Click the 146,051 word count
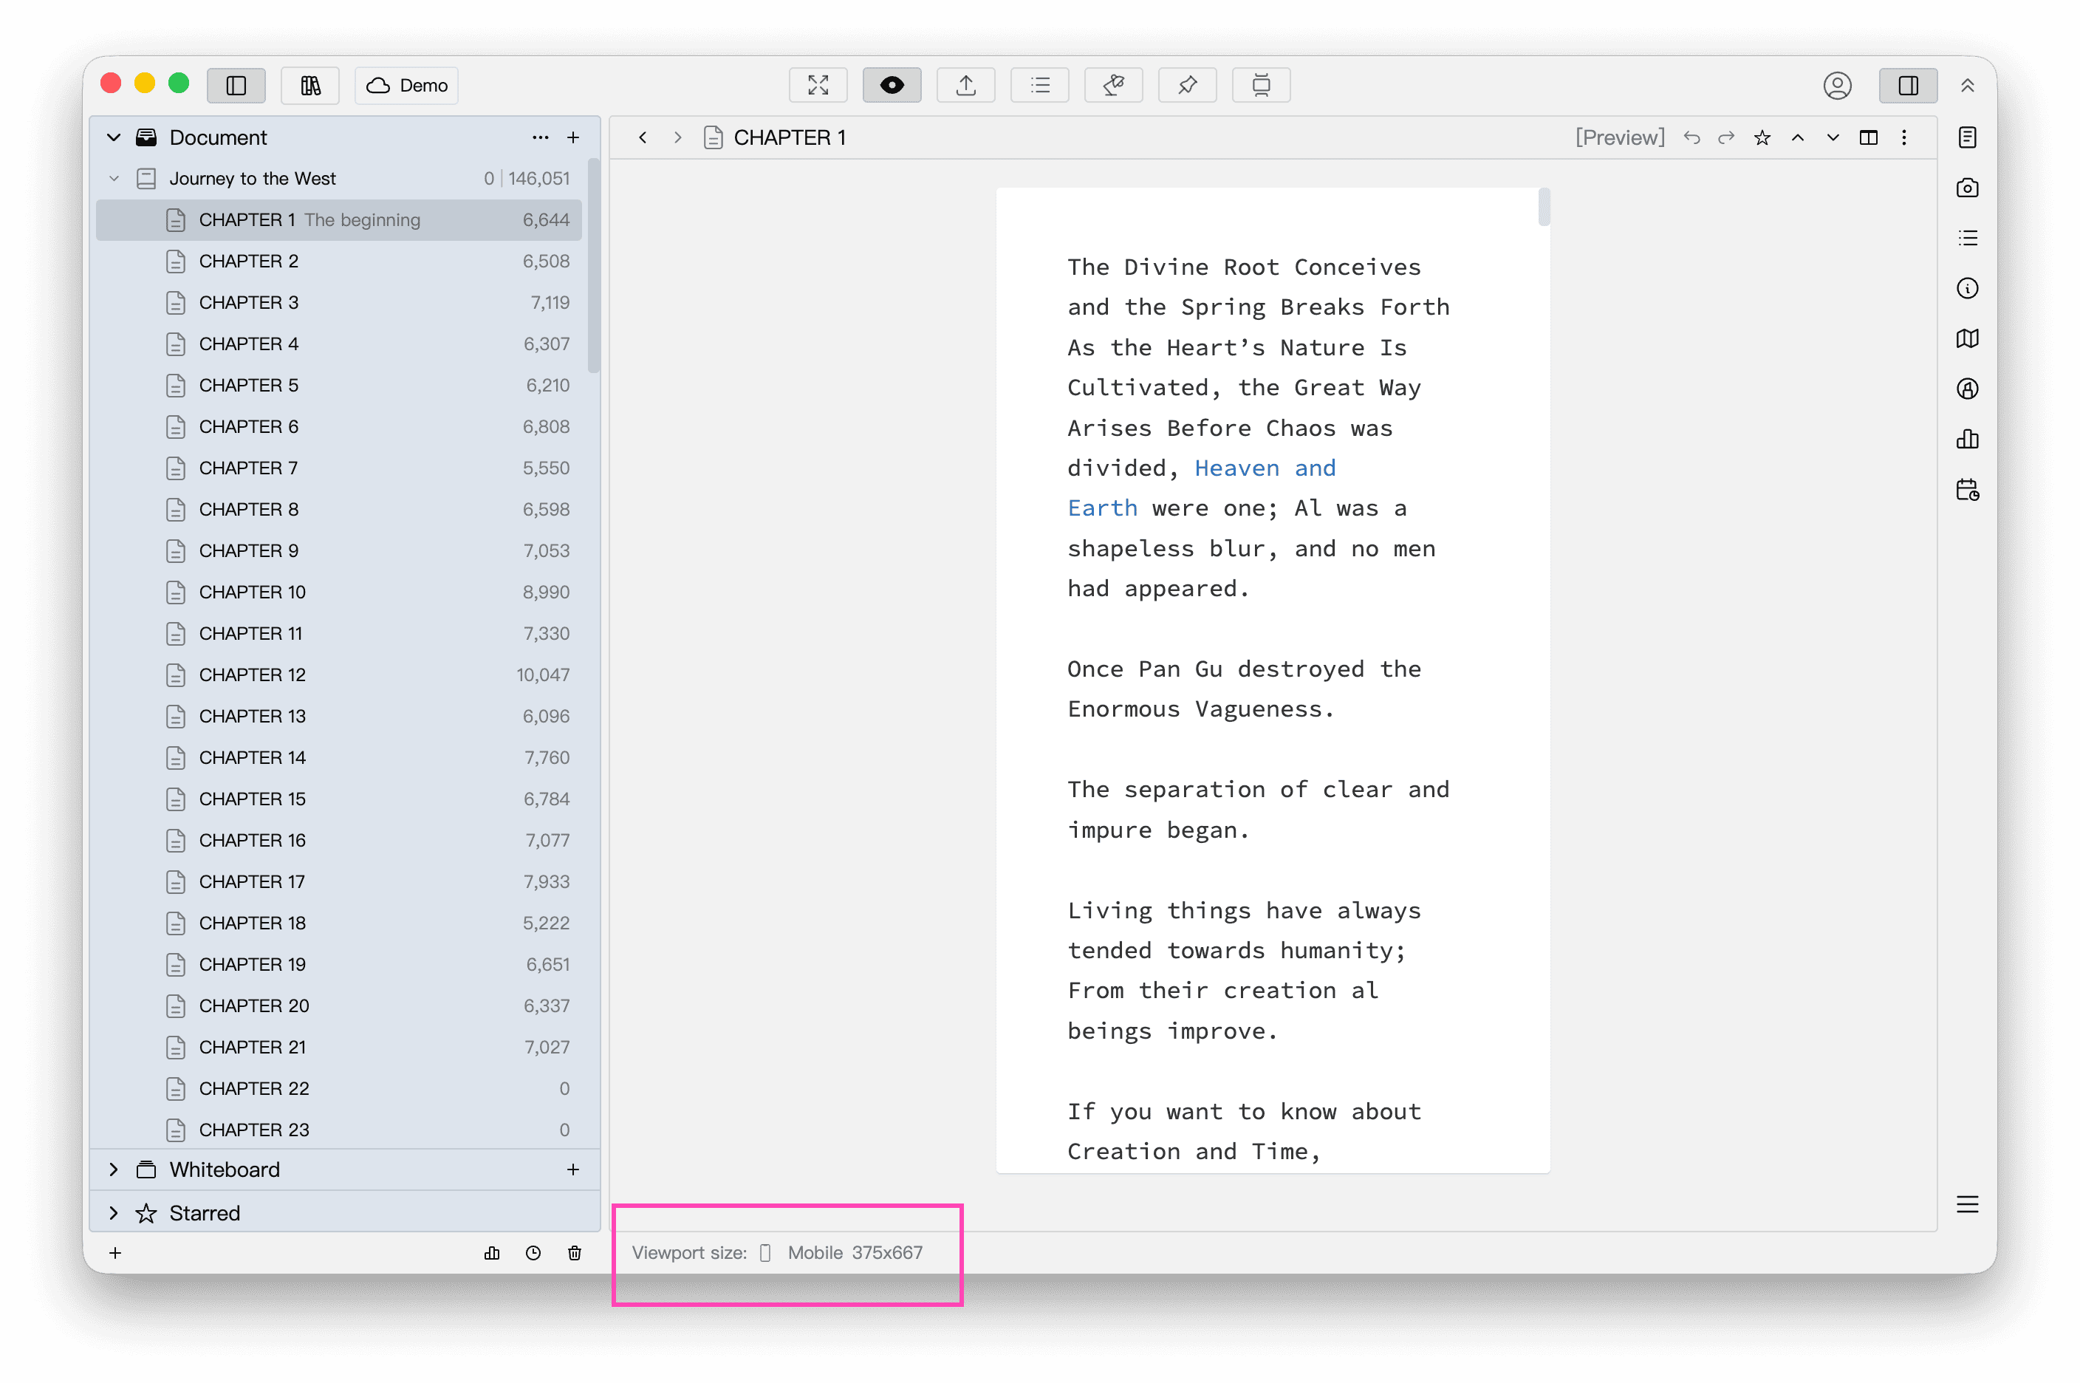2080x1383 pixels. pos(538,179)
